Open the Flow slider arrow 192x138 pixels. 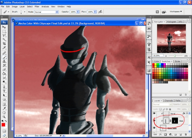point(95,12)
